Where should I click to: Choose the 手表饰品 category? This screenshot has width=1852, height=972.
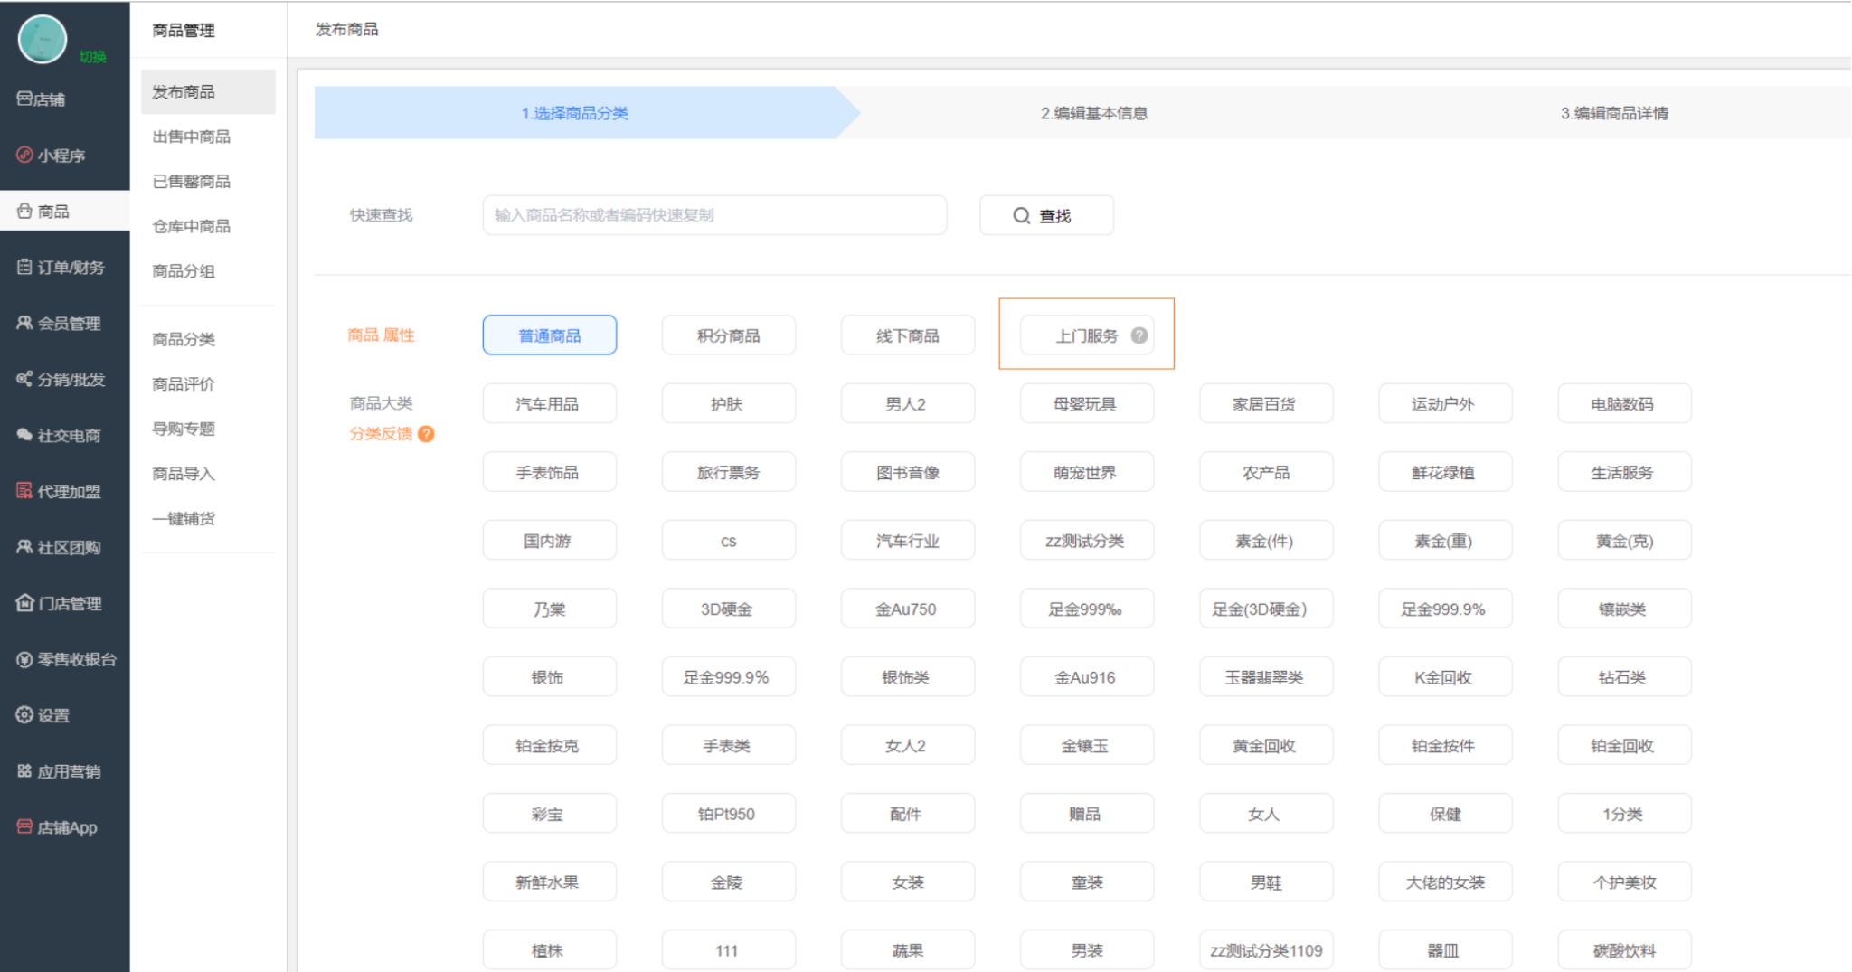pos(550,472)
